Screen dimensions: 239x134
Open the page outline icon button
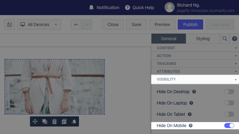[x=9, y=24]
